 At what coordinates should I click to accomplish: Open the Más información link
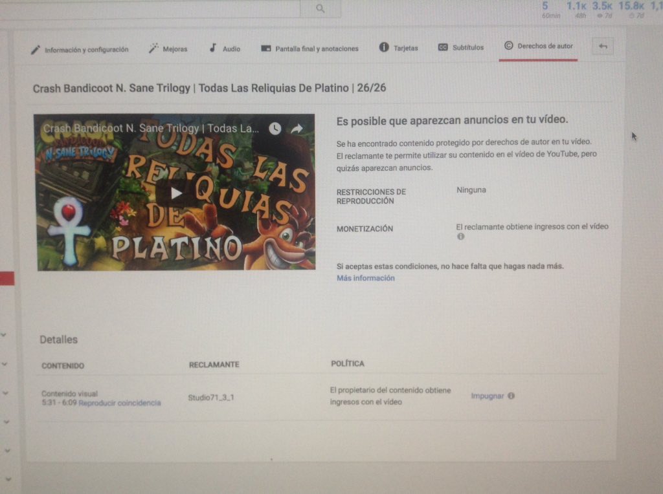(x=366, y=278)
